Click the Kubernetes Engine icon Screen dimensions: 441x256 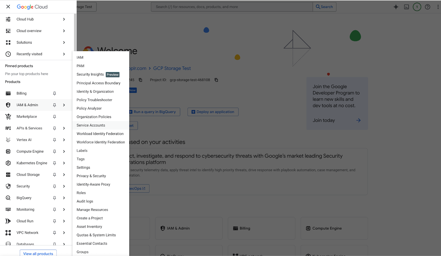(x=8, y=163)
